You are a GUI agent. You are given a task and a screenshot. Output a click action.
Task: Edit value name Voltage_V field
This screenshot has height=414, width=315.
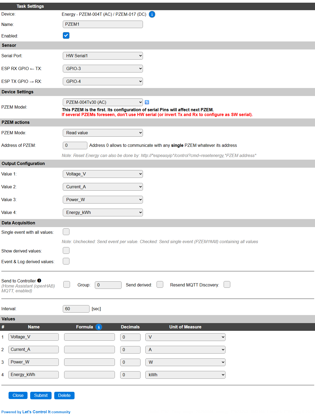33,337
